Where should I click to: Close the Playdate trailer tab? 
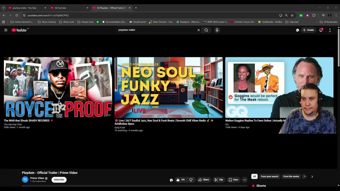pos(130,8)
